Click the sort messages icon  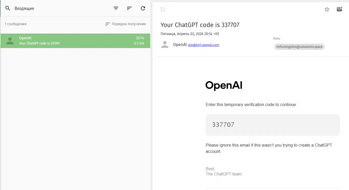coord(129,8)
